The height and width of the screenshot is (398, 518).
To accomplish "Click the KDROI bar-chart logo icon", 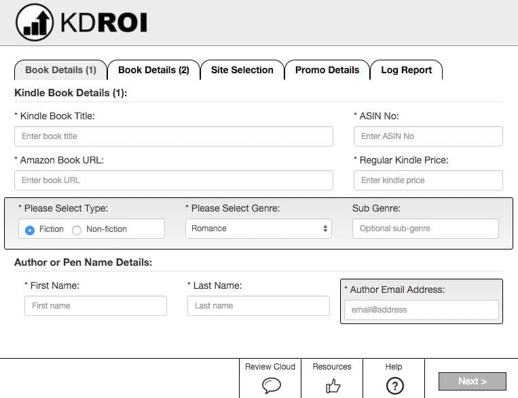I will click(x=35, y=22).
